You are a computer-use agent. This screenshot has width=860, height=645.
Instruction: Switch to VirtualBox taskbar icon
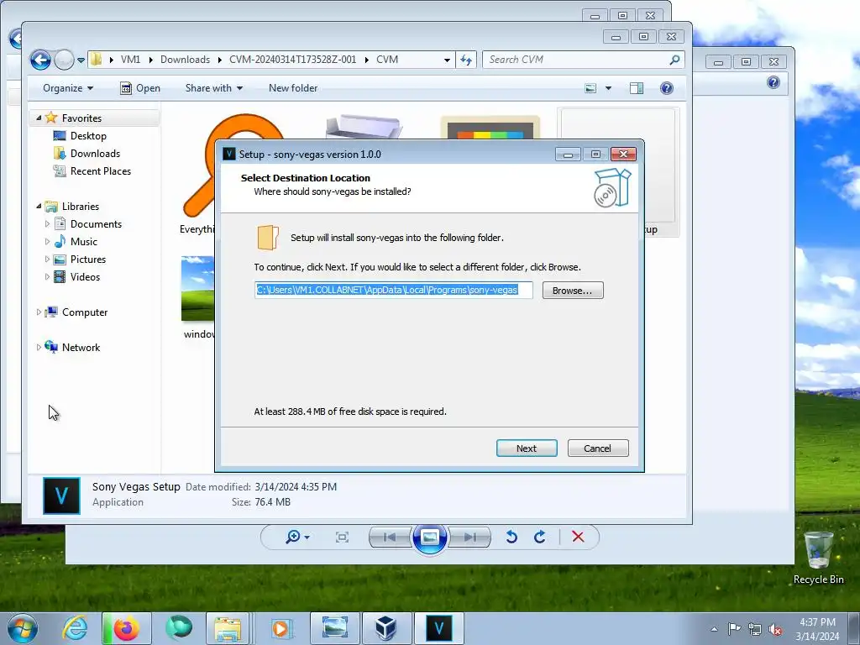(x=386, y=628)
